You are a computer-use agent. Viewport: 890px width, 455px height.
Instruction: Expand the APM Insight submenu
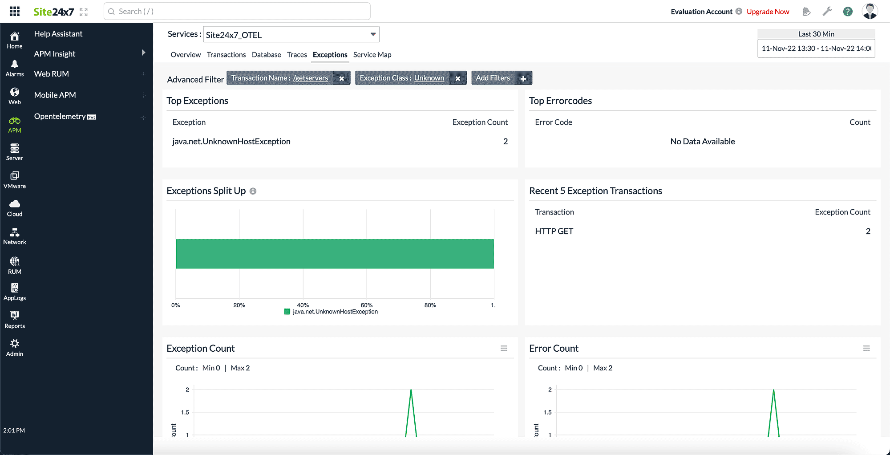click(143, 53)
